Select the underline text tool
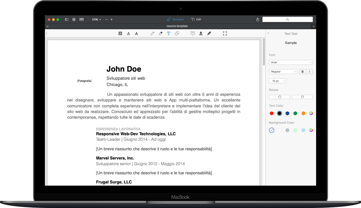Viewport: 361px width, 208px height. click(x=128, y=33)
